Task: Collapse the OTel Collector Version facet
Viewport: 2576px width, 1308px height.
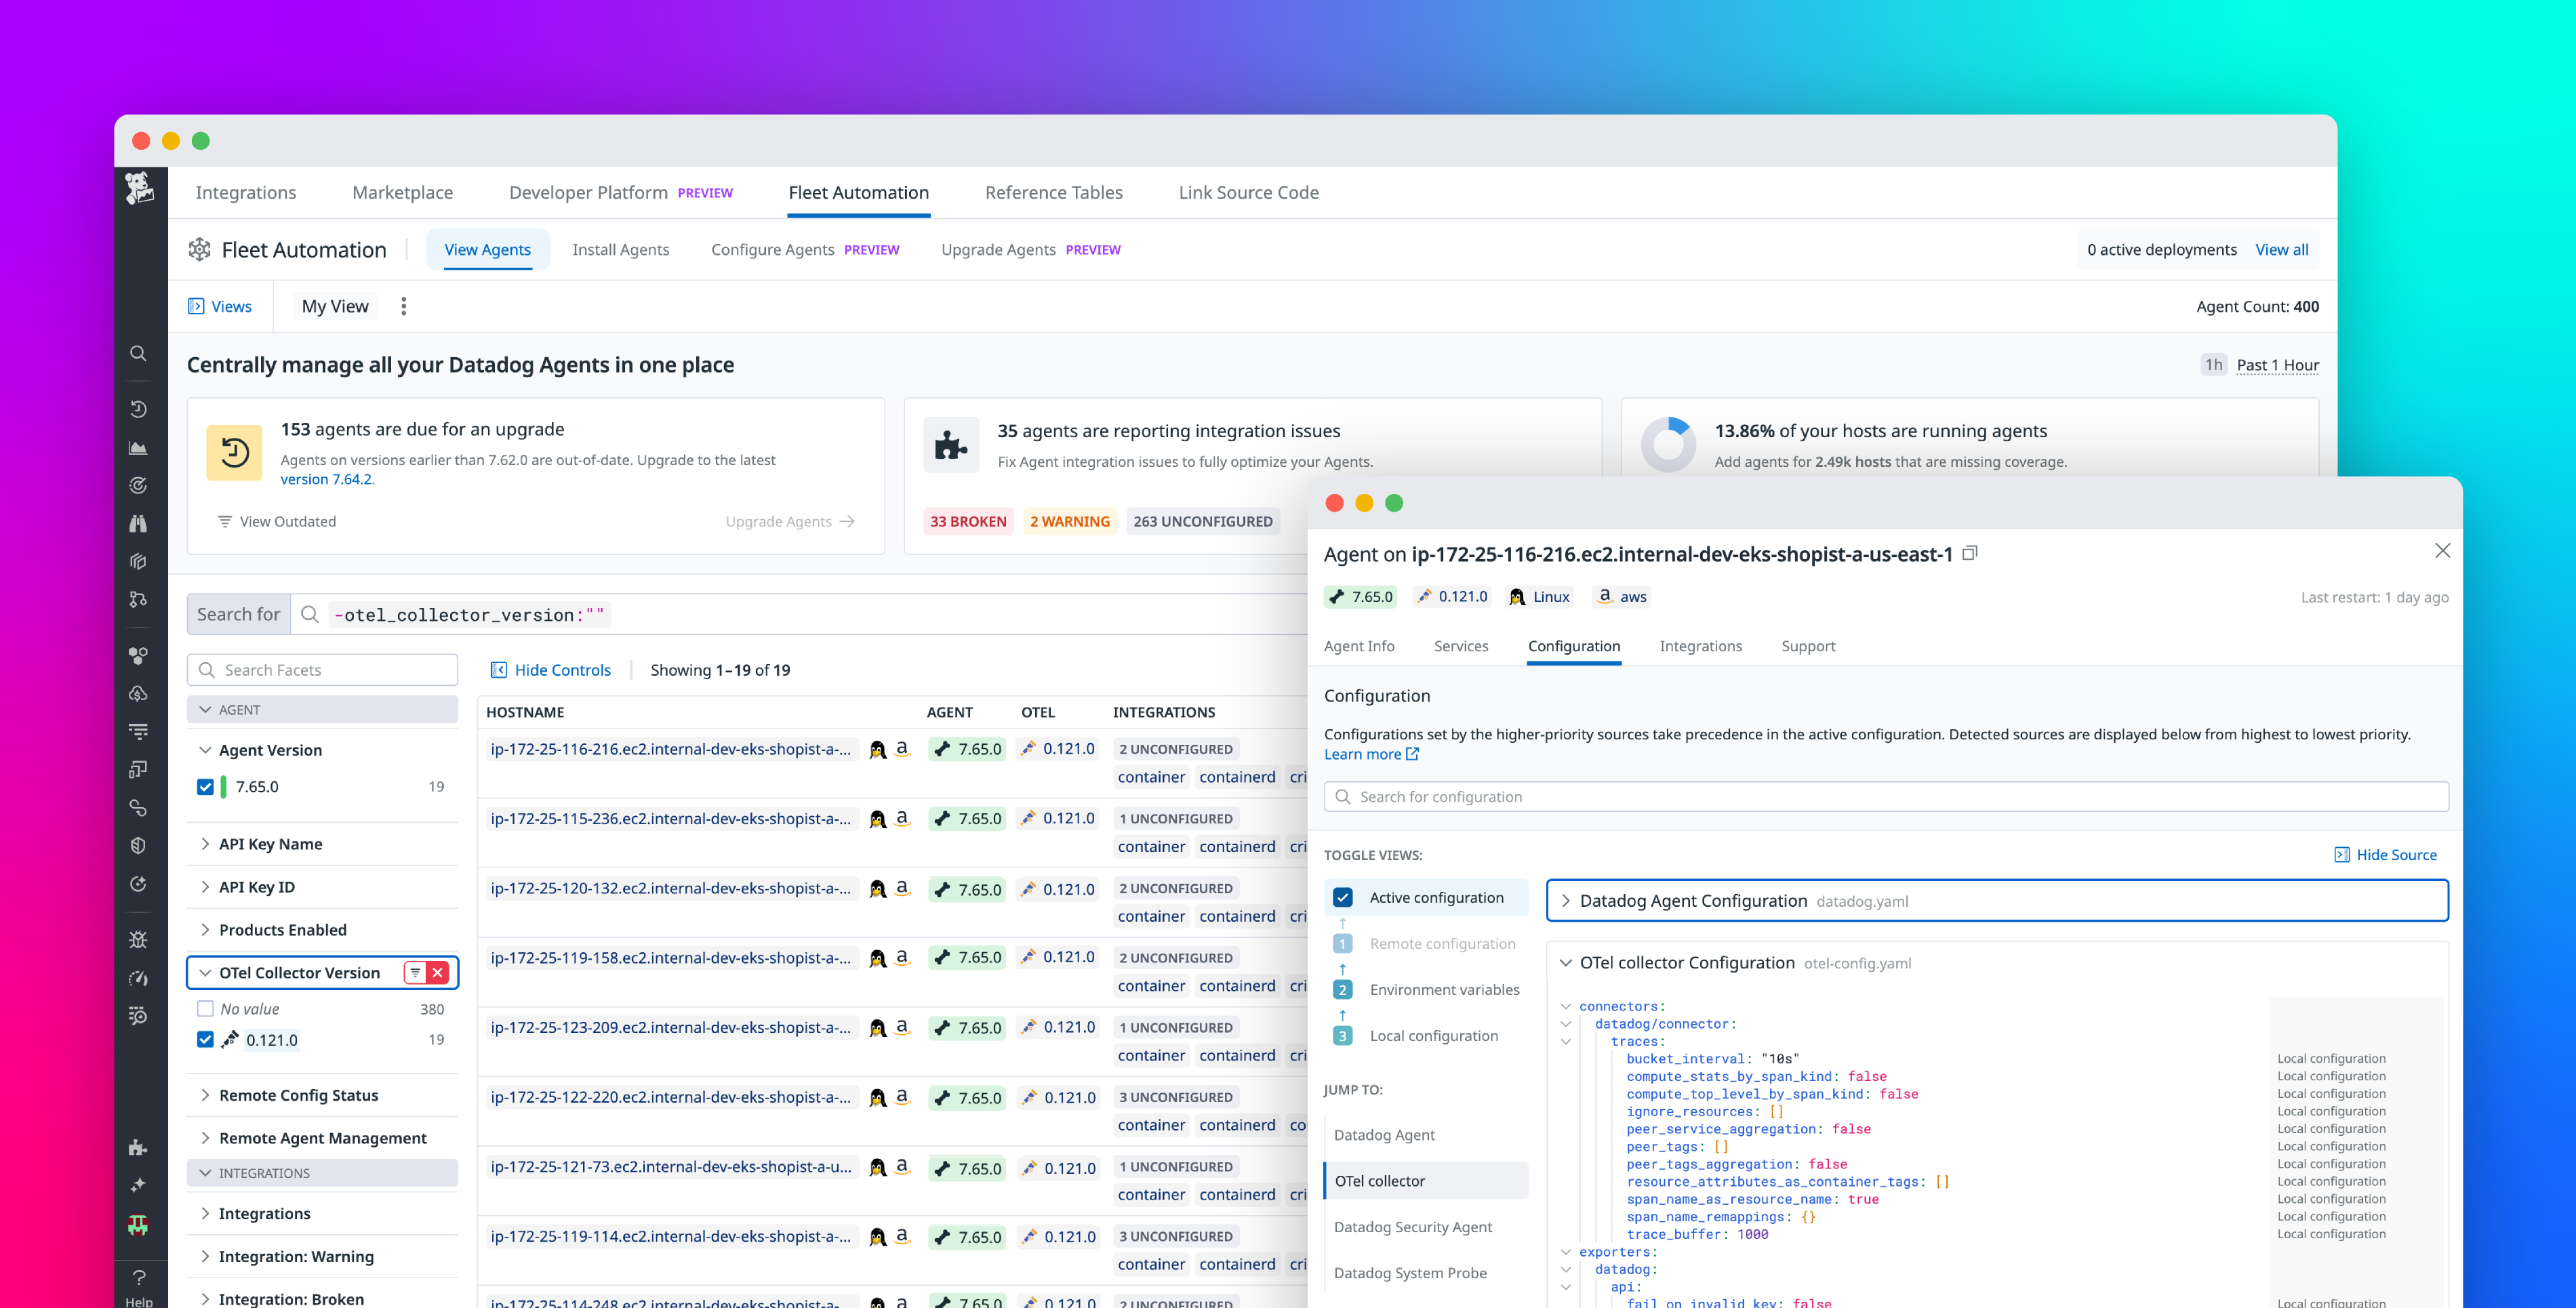Action: point(205,972)
